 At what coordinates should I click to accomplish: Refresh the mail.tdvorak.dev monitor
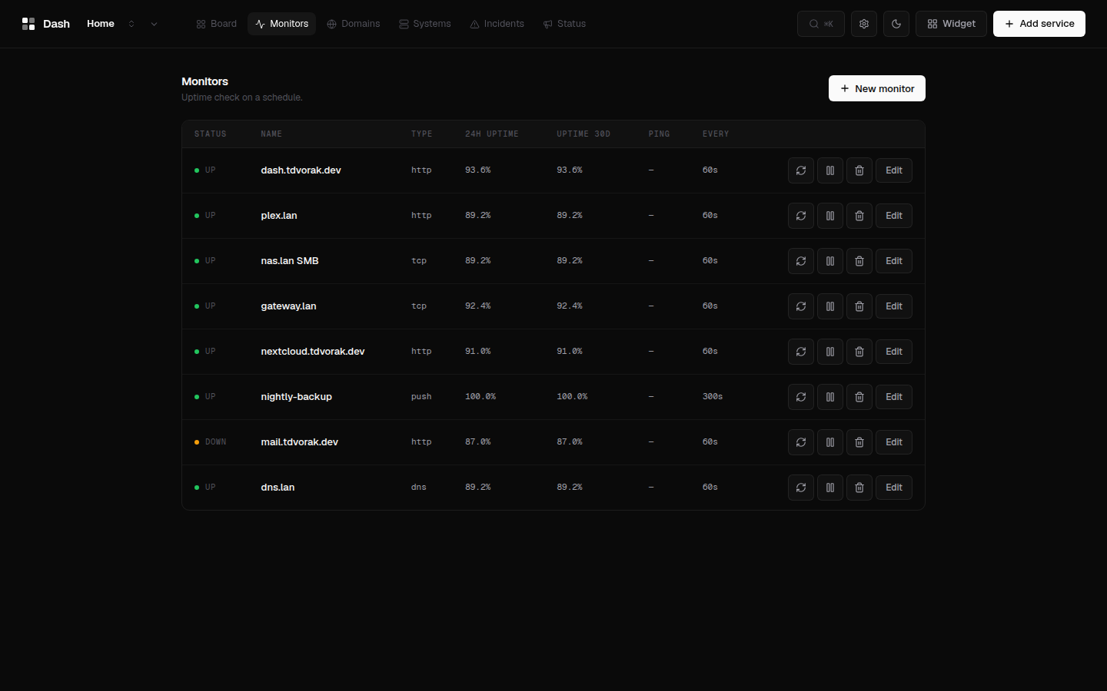point(801,442)
